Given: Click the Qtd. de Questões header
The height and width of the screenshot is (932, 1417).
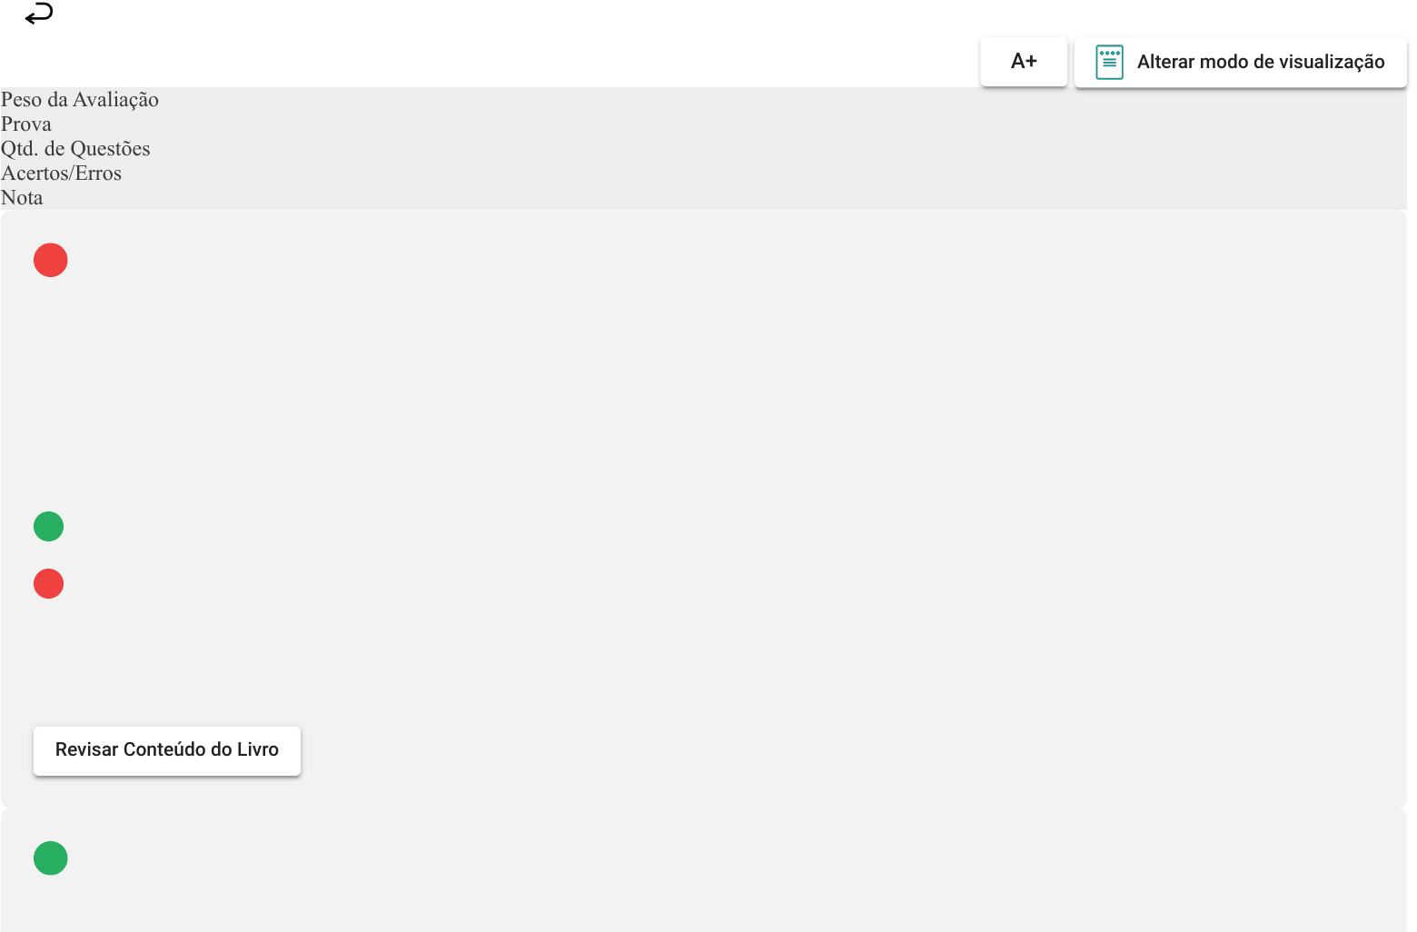Looking at the screenshot, I should coord(75,149).
